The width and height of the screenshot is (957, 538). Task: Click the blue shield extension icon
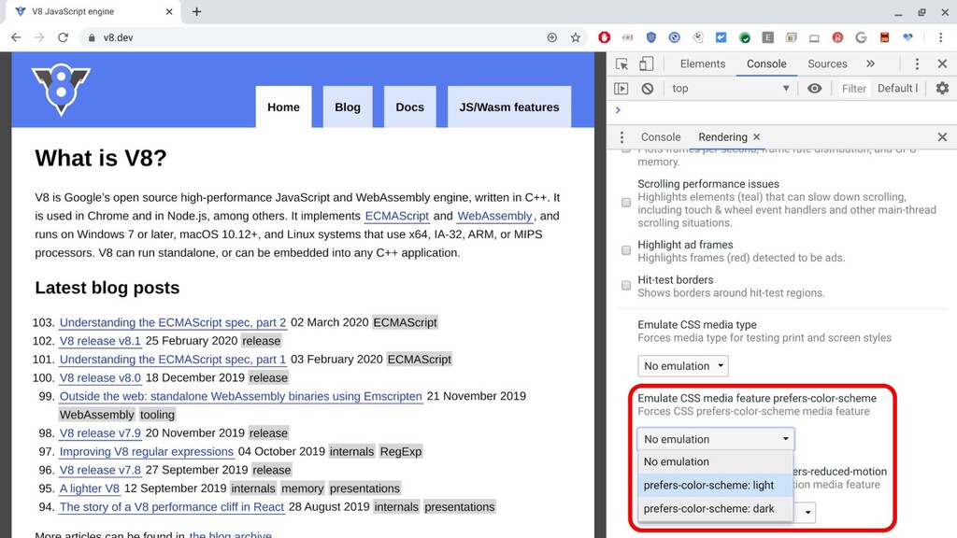(x=651, y=37)
